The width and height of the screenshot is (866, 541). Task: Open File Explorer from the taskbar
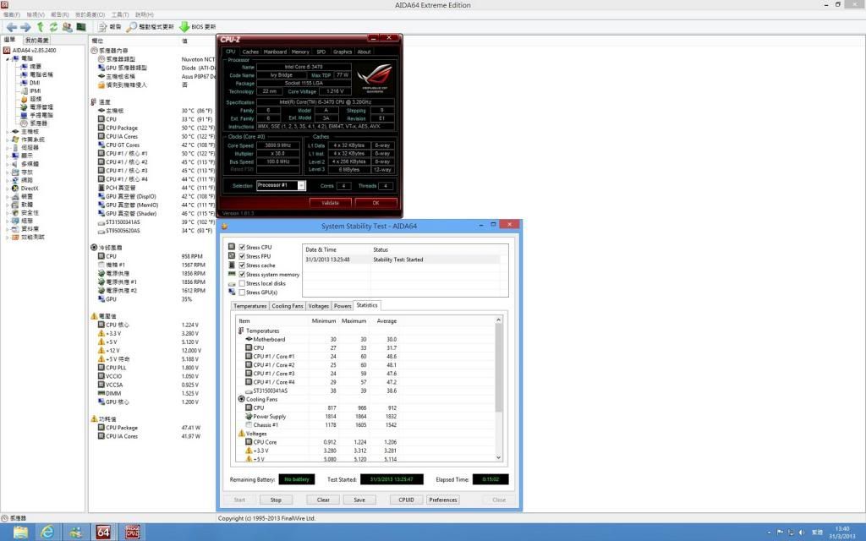20,533
